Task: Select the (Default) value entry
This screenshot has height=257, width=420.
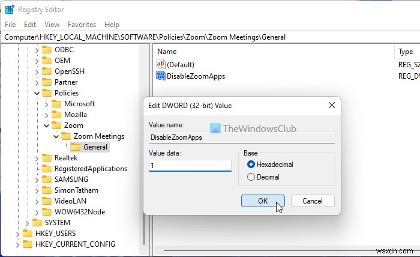Action: (180, 65)
